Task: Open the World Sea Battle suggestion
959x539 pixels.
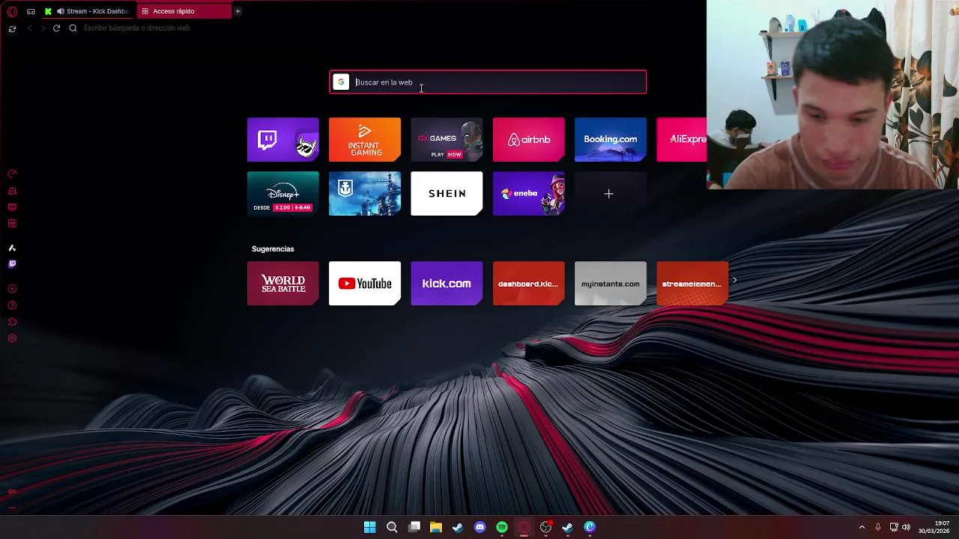Action: point(282,284)
